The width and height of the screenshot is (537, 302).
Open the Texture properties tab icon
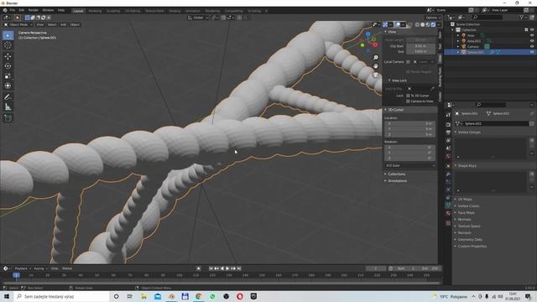(x=448, y=223)
